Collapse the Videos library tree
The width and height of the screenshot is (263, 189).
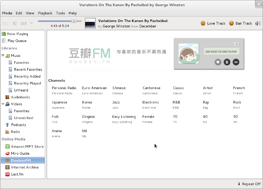(x=3, y=104)
